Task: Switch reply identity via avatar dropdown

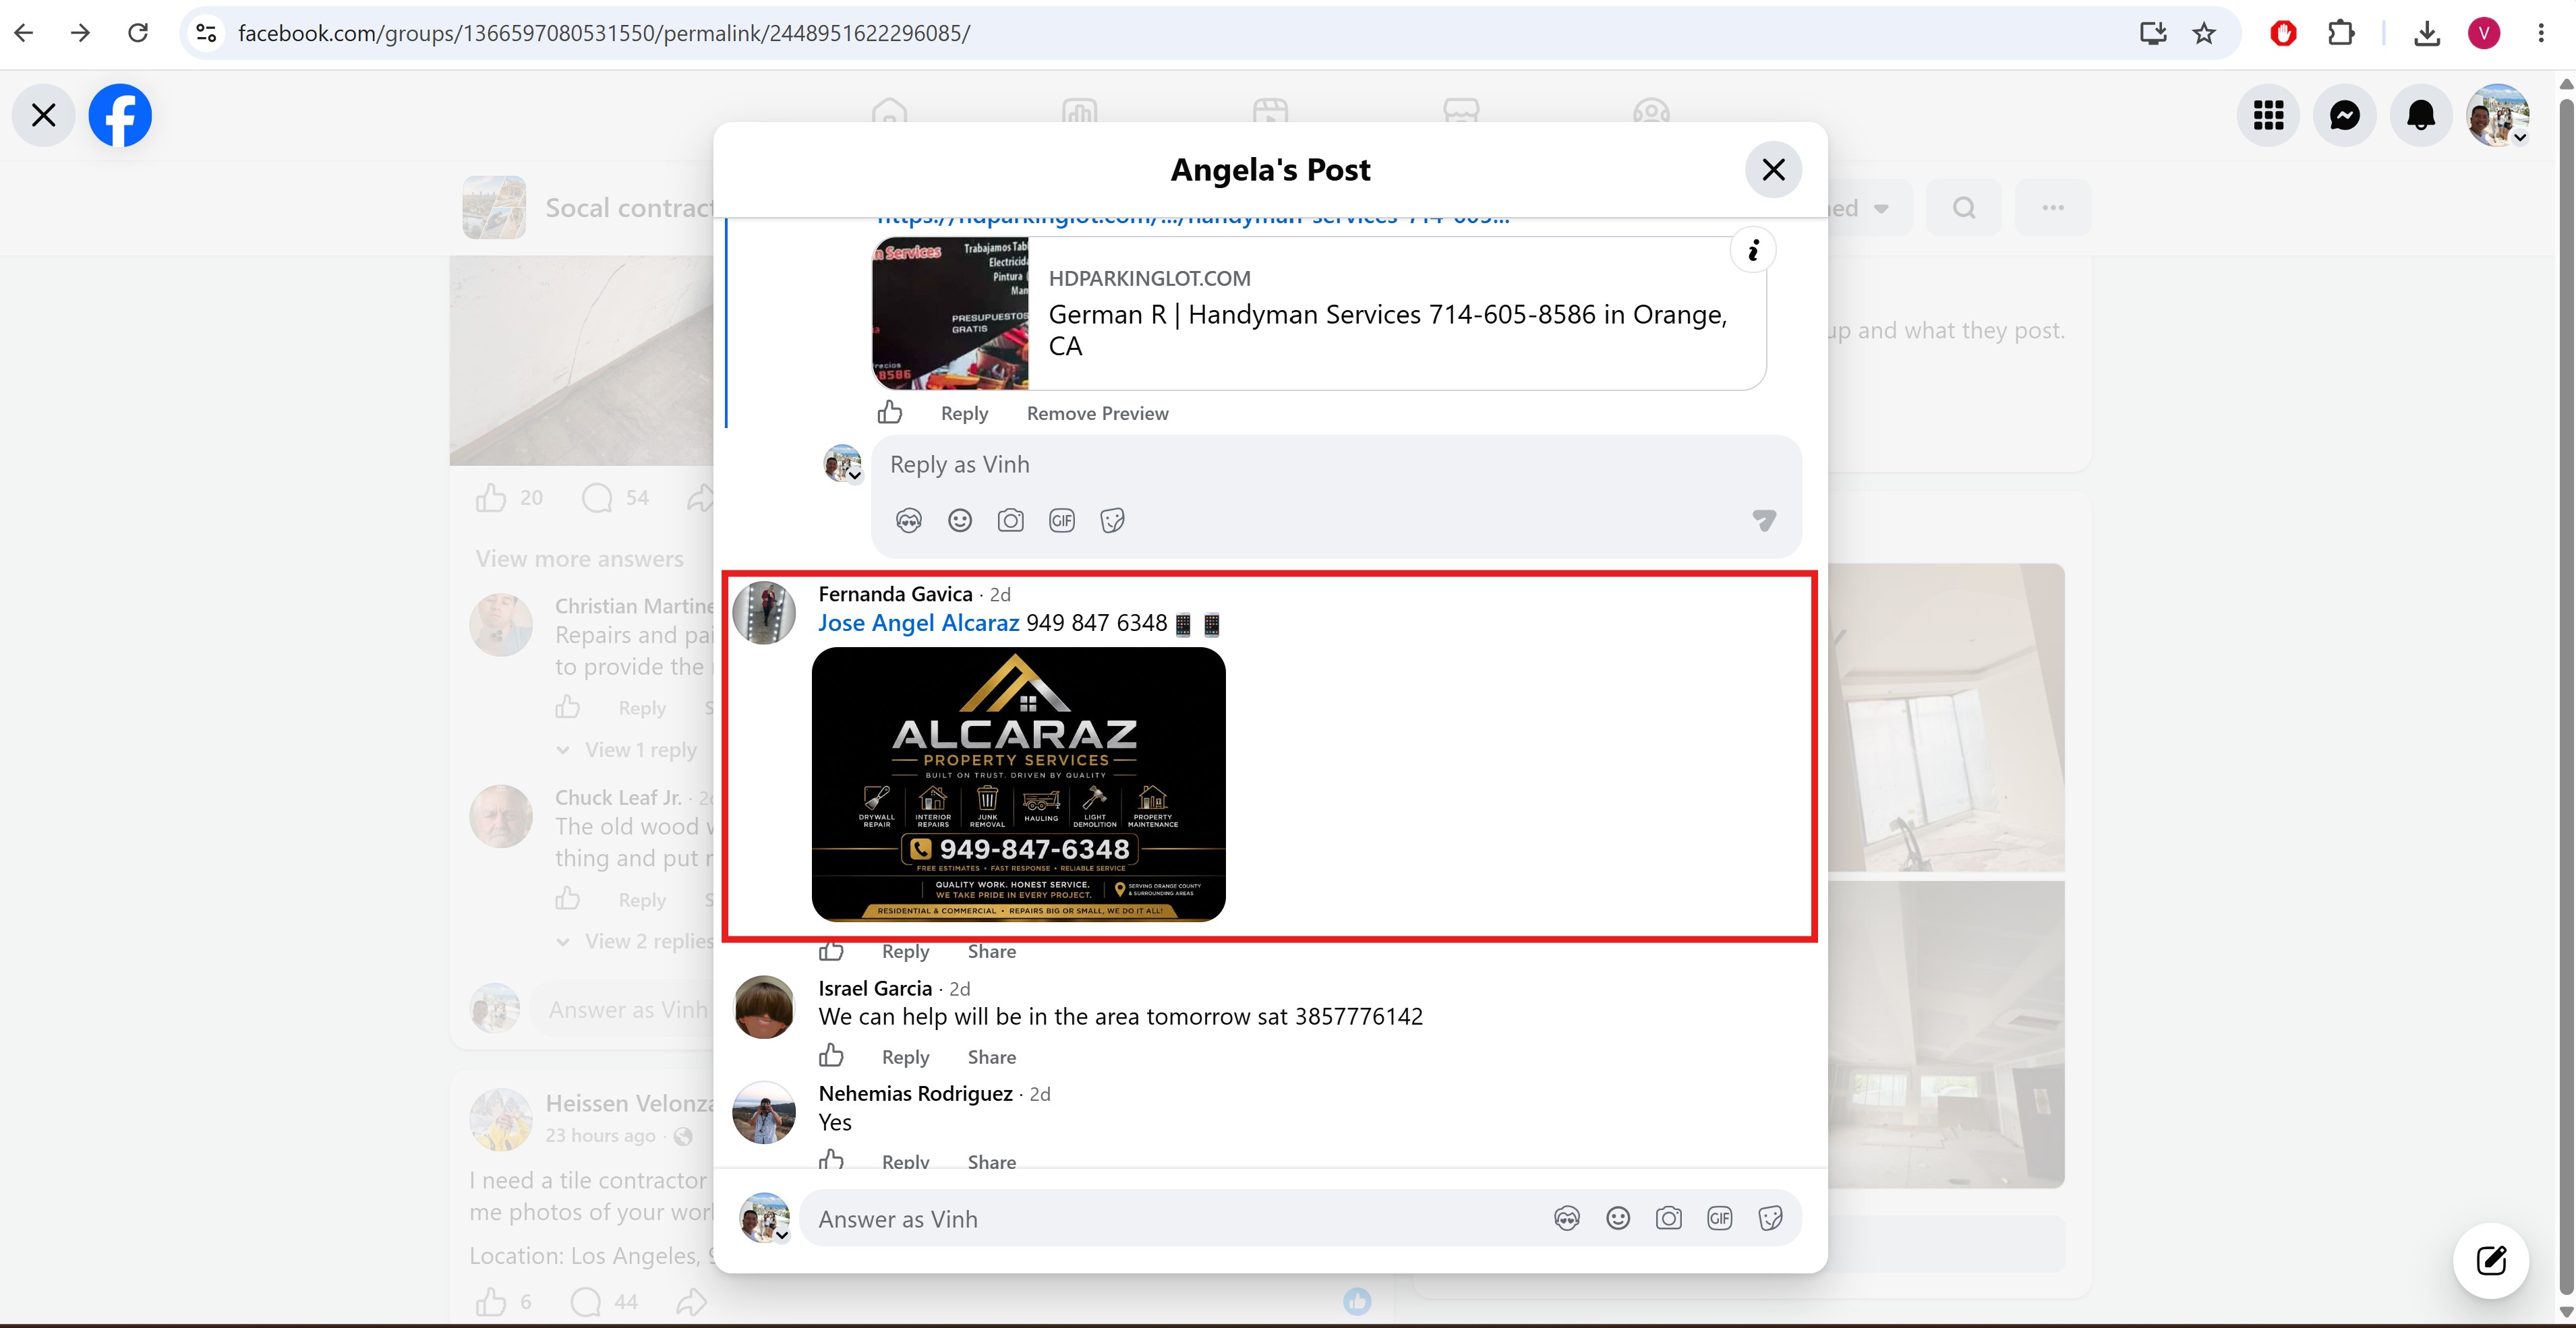Action: (x=843, y=463)
